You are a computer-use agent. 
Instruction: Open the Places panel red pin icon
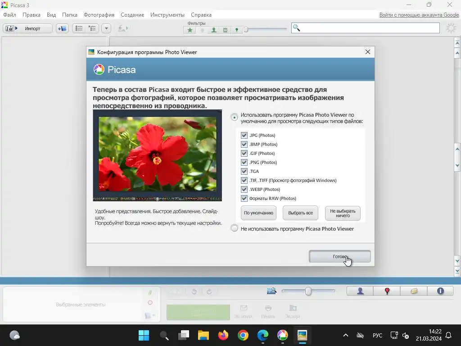click(x=387, y=291)
